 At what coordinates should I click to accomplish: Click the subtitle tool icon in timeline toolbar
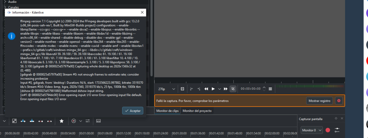[98, 121]
